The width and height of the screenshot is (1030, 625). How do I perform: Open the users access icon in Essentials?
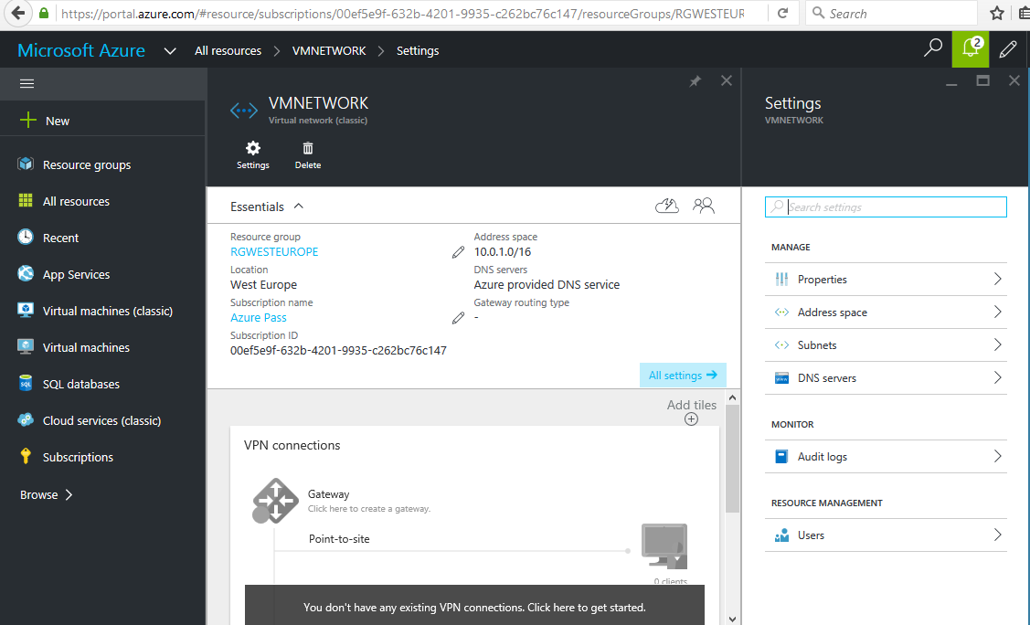pos(704,207)
